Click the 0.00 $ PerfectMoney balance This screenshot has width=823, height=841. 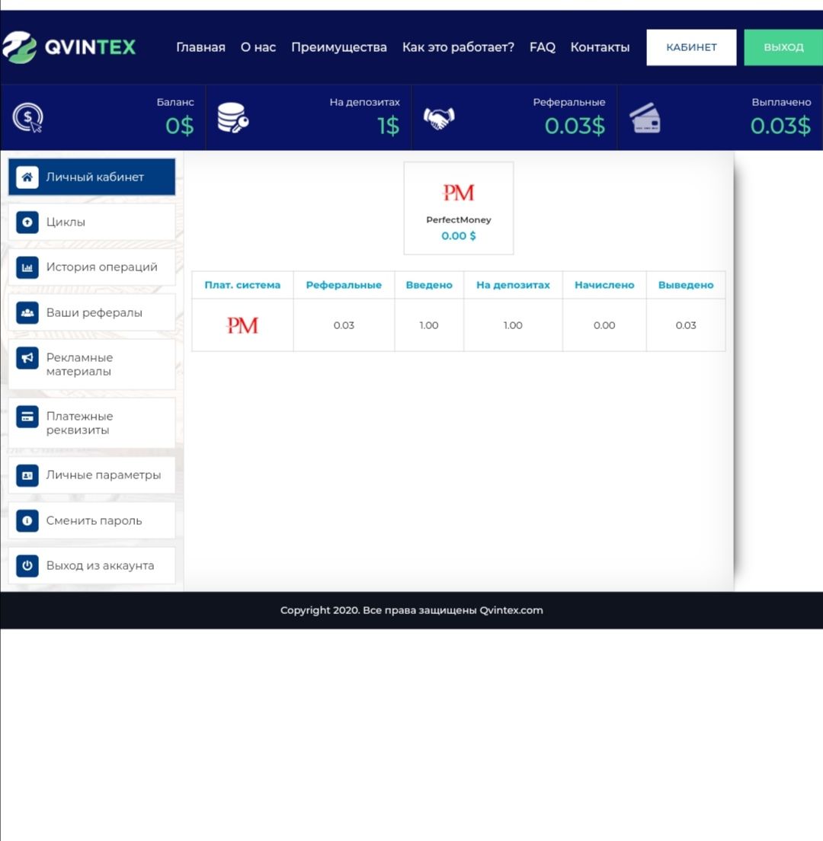pos(459,236)
